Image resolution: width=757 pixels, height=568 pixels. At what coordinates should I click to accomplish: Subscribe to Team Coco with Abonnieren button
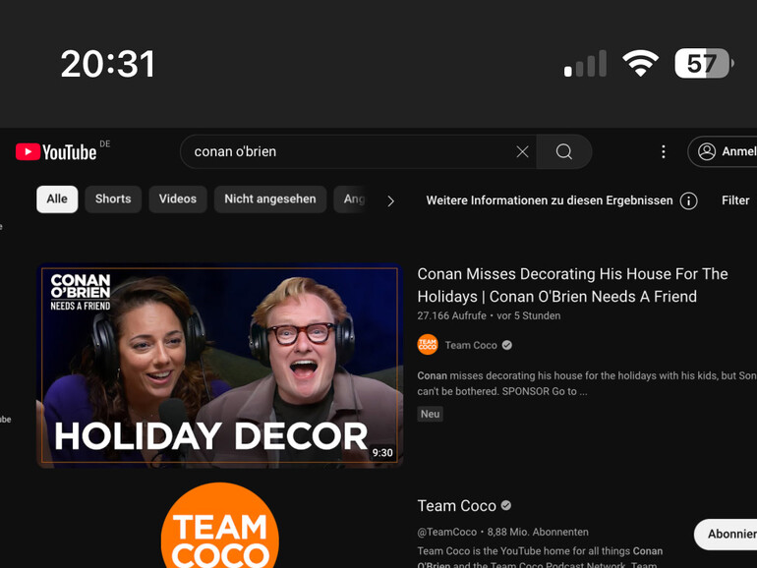[x=728, y=534]
